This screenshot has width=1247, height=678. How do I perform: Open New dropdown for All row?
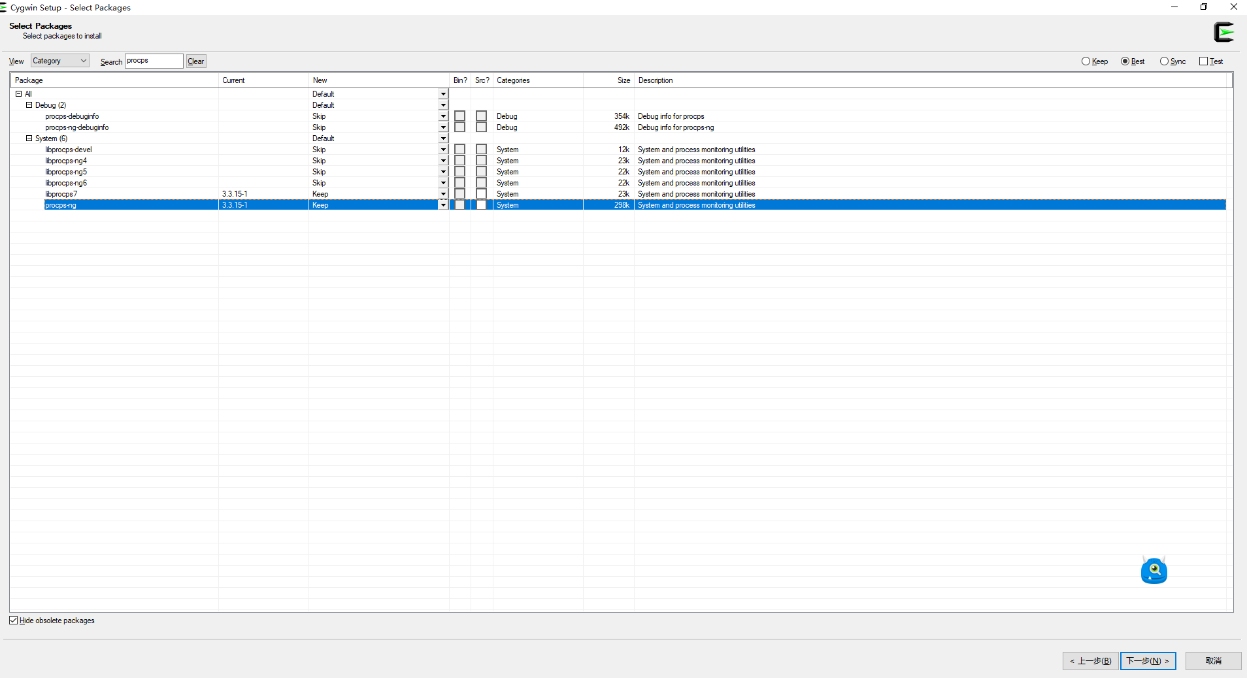(443, 94)
